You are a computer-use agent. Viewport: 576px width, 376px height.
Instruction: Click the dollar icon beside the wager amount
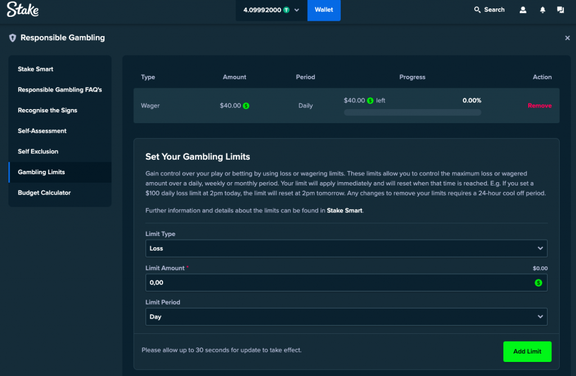(x=246, y=106)
